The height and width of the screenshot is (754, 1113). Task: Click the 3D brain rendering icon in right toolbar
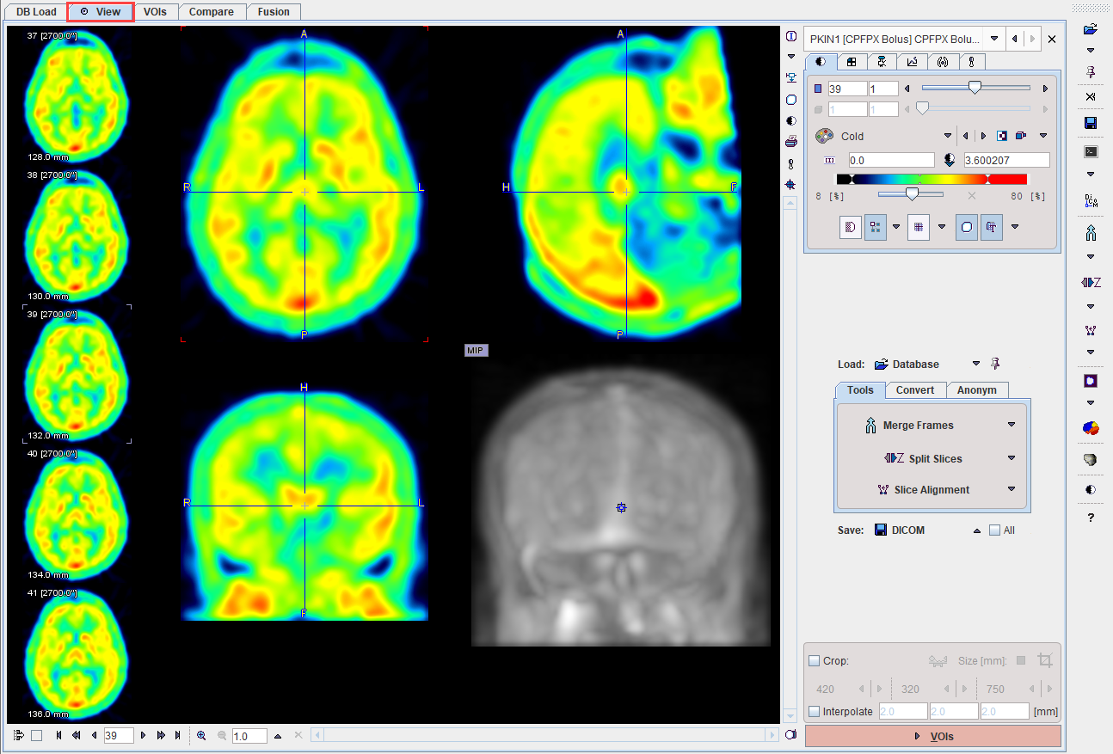(x=1091, y=427)
